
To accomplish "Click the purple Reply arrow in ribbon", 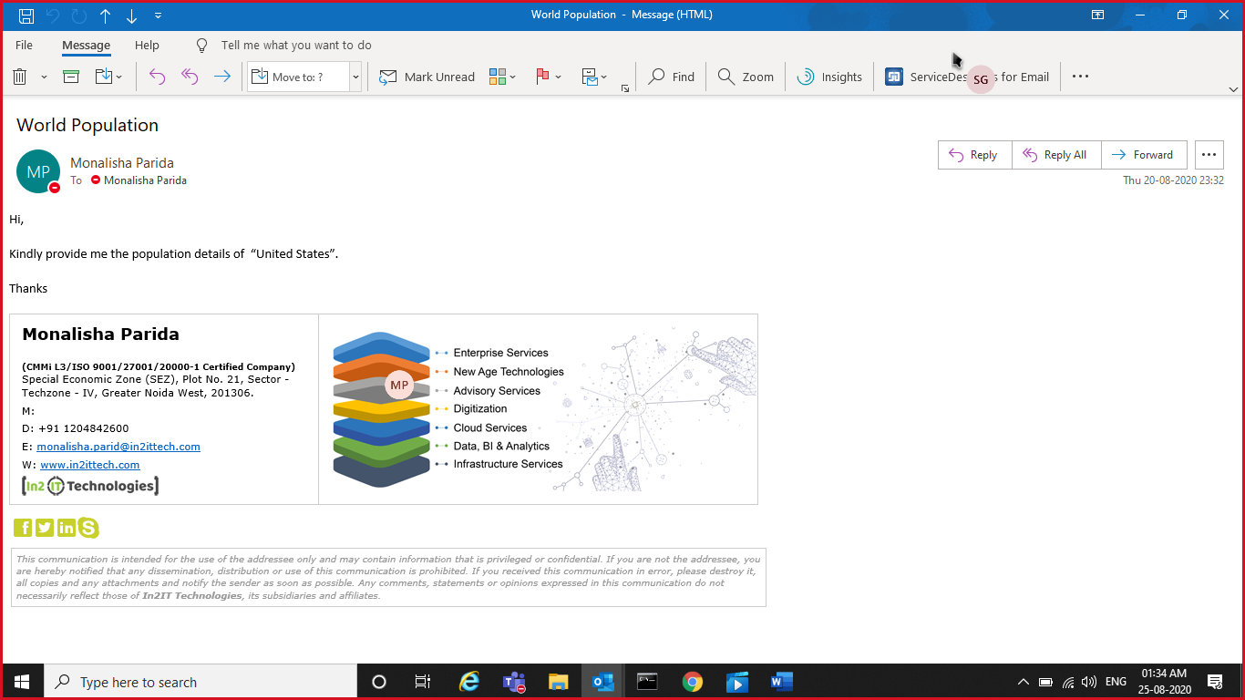I will (157, 77).
